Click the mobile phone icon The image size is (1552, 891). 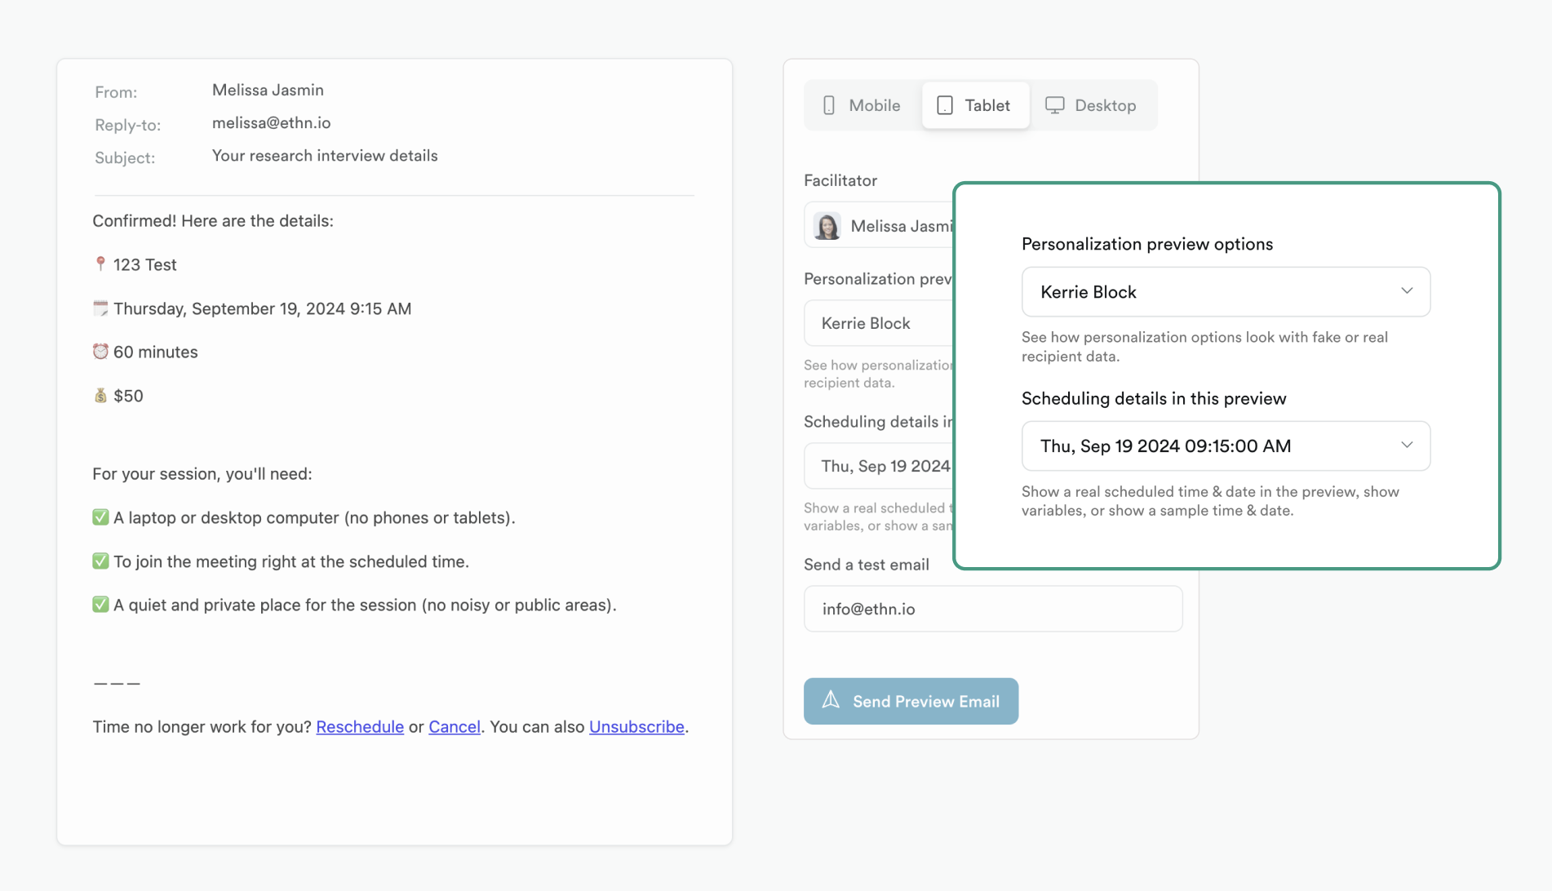pos(829,105)
